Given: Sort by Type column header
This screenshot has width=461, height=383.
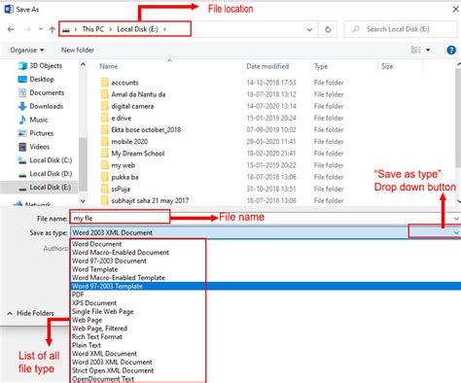Looking at the screenshot, I should click(321, 66).
